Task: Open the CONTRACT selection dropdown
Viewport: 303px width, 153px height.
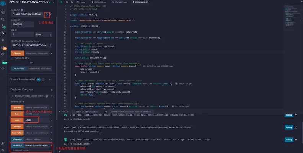Action: (x=31, y=46)
